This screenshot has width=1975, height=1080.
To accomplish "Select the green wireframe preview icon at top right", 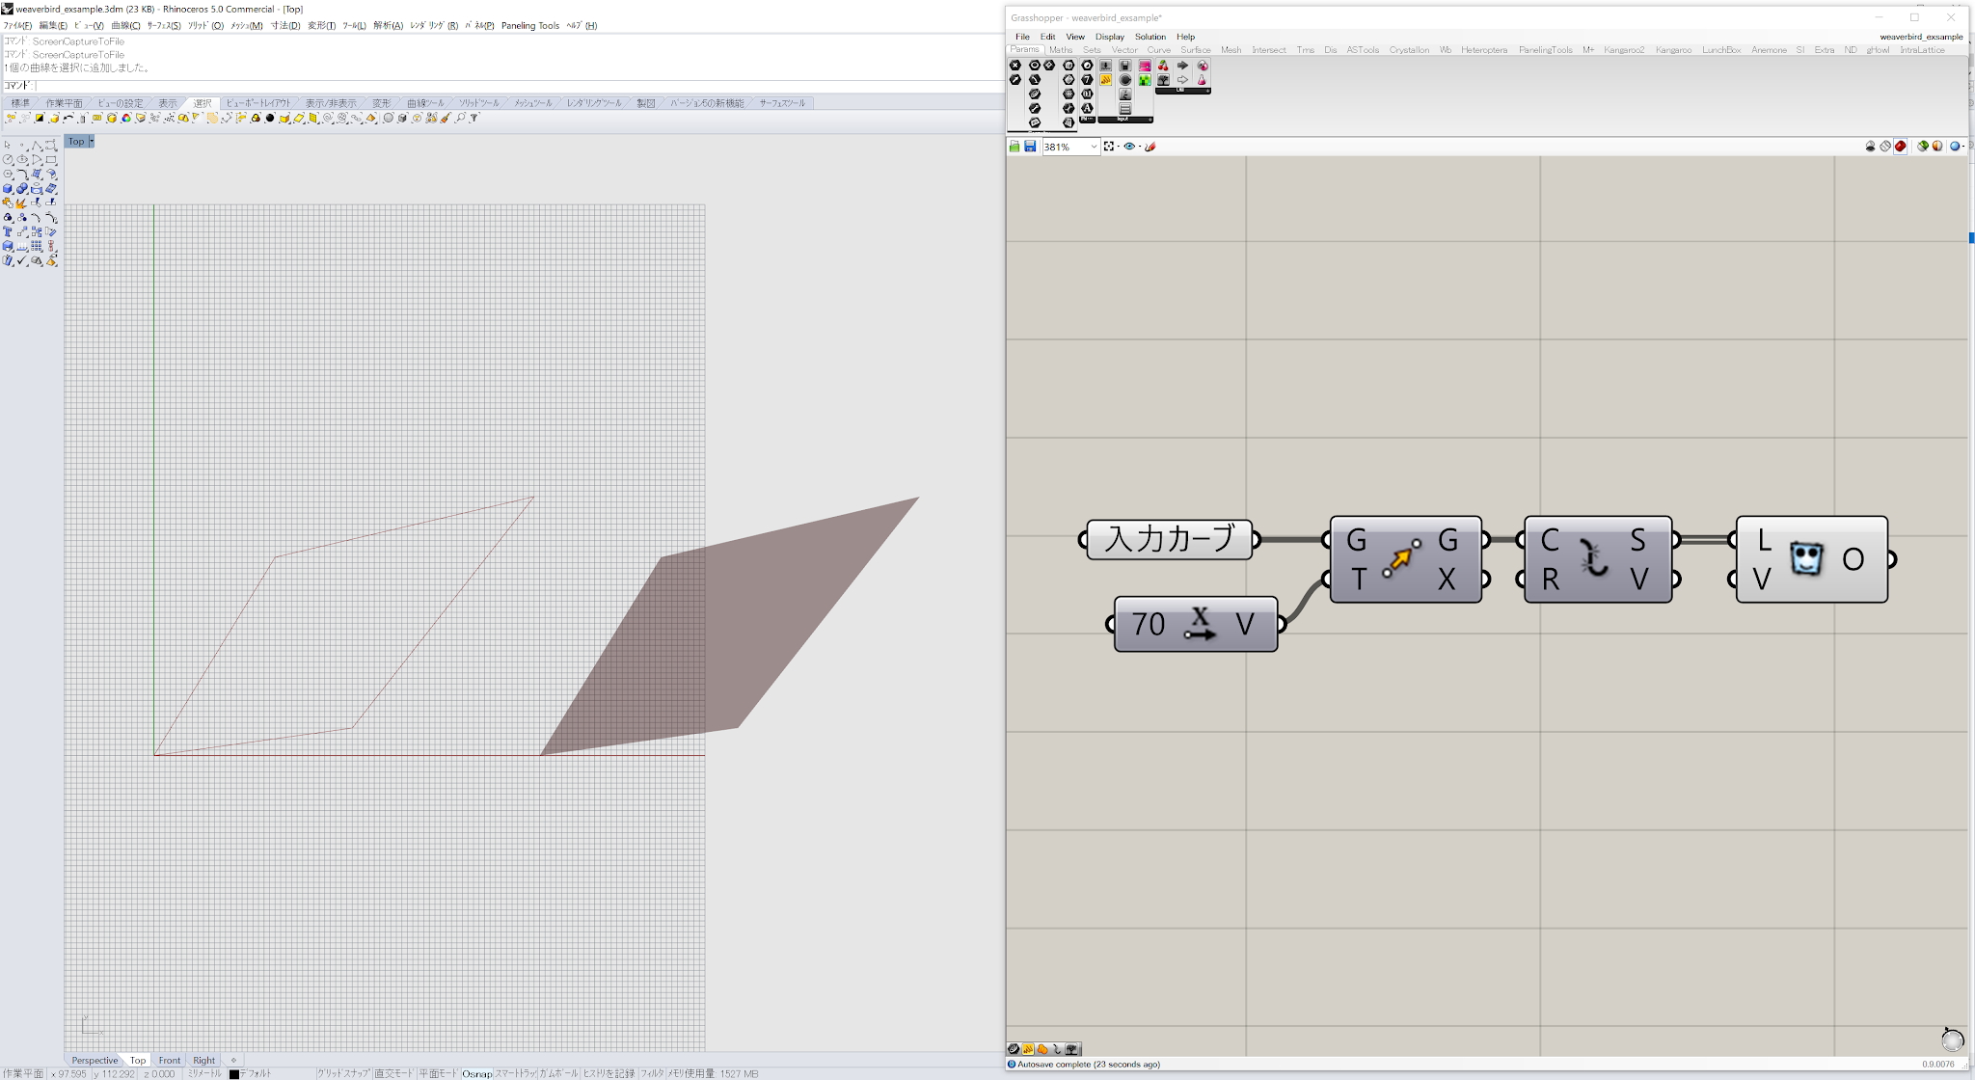I will coord(1922,146).
